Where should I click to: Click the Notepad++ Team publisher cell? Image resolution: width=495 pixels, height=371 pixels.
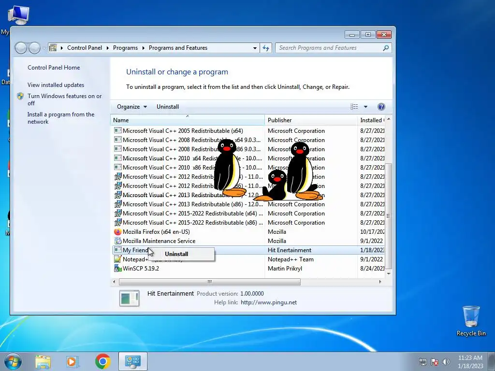[x=291, y=259]
